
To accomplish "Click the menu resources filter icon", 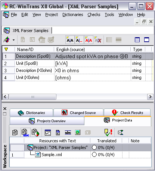I will point(58,133).
